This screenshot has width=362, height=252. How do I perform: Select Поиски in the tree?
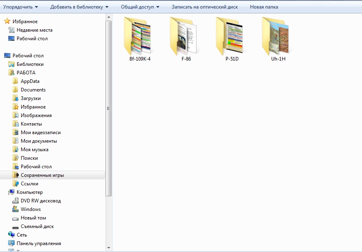point(29,158)
